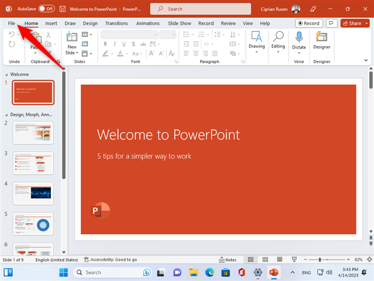The height and width of the screenshot is (281, 374).
Task: Collapse the Welcome section
Action: click(x=6, y=75)
